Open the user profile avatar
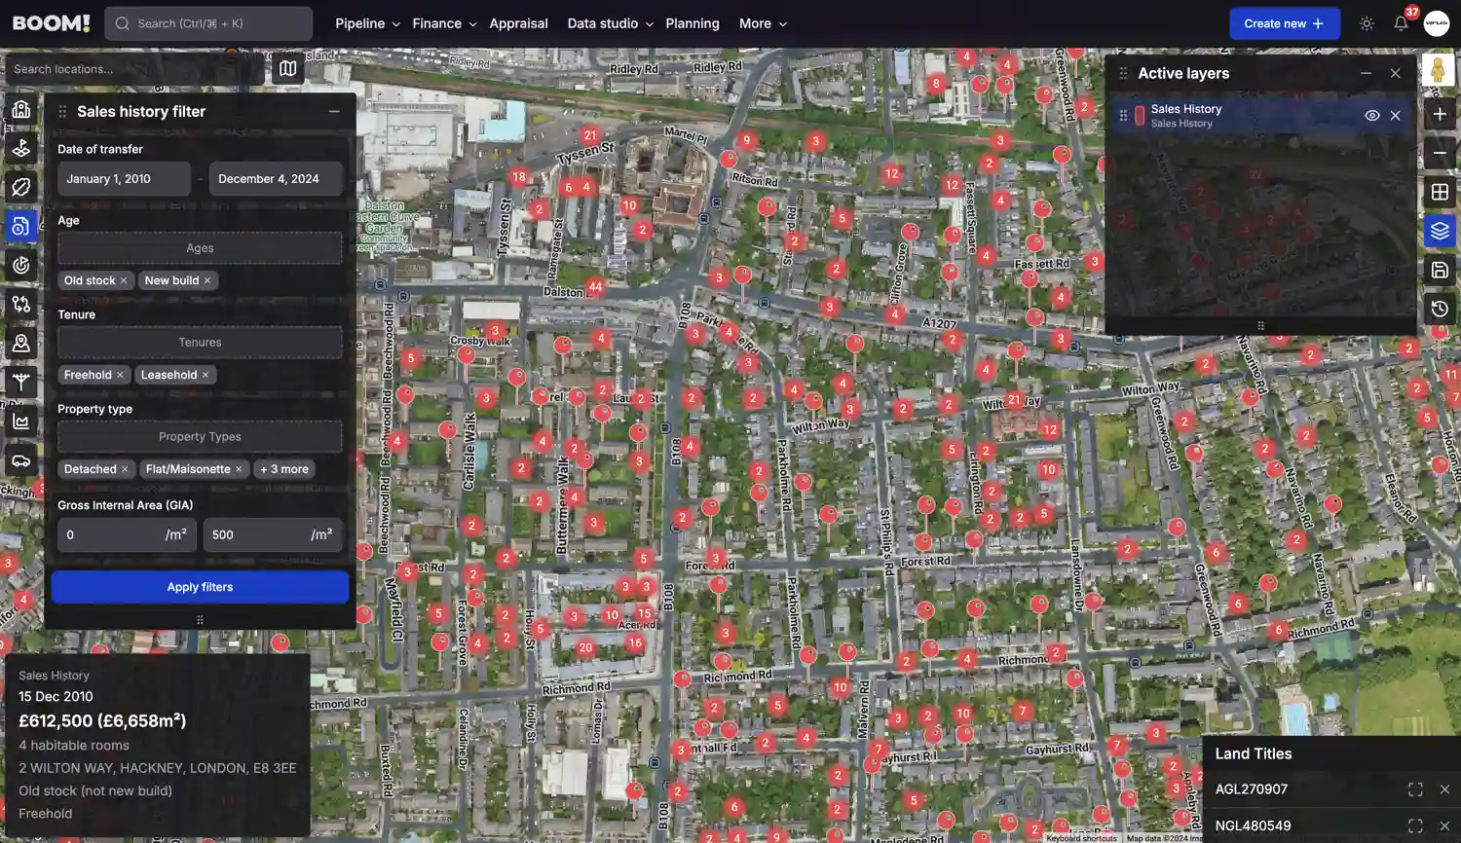1461x843 pixels. pyautogui.click(x=1437, y=23)
